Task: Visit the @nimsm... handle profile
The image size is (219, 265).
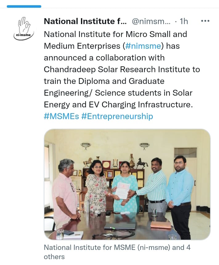Action: tap(151, 21)
